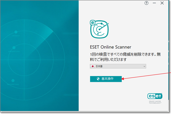The image size is (171, 114).
Task: Open the 日本語 language dropdown
Action: [x=118, y=66]
